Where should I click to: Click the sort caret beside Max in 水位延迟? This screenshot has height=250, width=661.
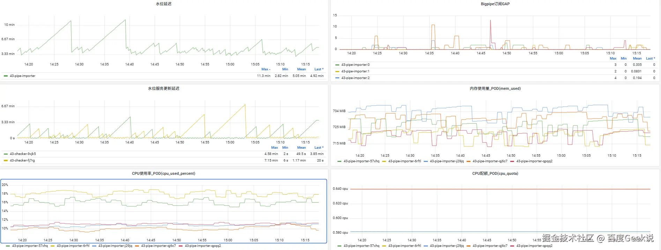click(270, 70)
